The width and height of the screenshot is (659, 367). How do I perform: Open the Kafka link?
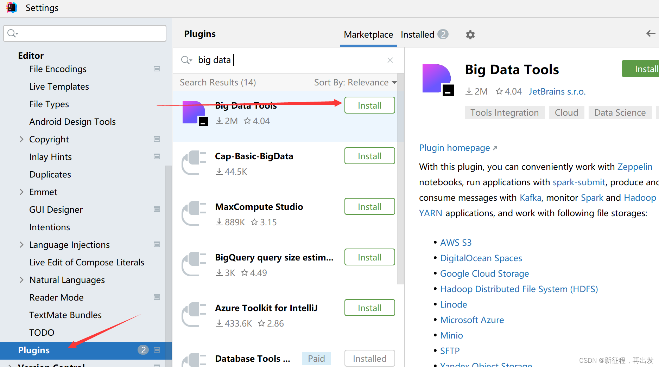click(x=530, y=198)
